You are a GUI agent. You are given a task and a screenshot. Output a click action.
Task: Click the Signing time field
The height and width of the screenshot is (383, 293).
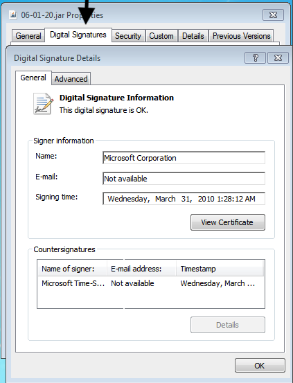coord(184,199)
